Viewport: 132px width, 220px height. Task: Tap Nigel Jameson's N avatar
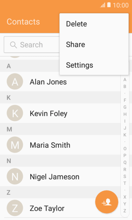pos(15,176)
